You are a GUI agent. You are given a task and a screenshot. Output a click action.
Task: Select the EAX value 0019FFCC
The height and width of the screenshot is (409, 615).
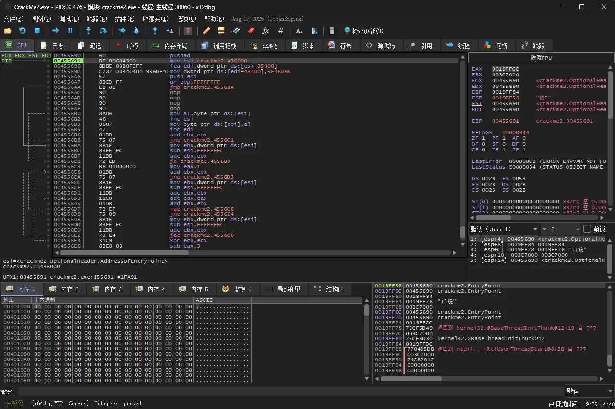coord(505,69)
